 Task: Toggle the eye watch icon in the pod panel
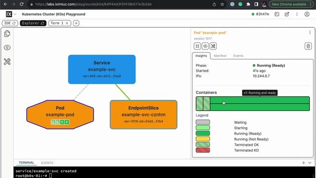(205, 46)
